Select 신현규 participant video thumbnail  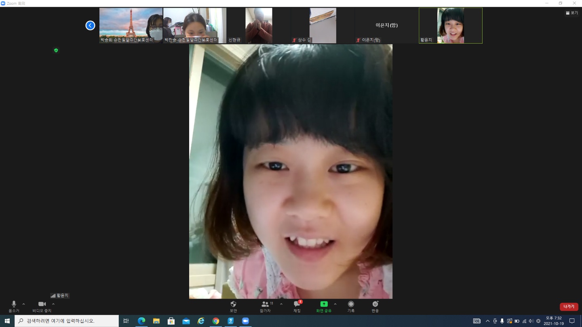click(259, 25)
